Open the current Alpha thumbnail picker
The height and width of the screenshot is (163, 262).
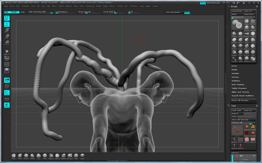pos(7,52)
